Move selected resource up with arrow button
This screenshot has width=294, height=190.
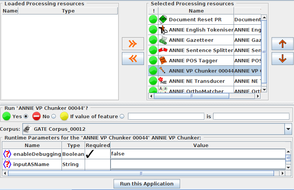click(x=282, y=44)
